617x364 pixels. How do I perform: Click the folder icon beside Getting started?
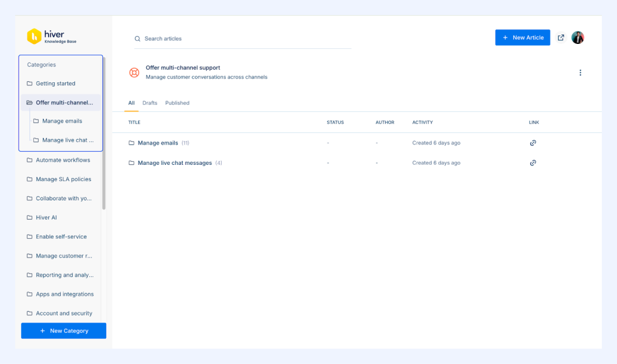pos(28,83)
